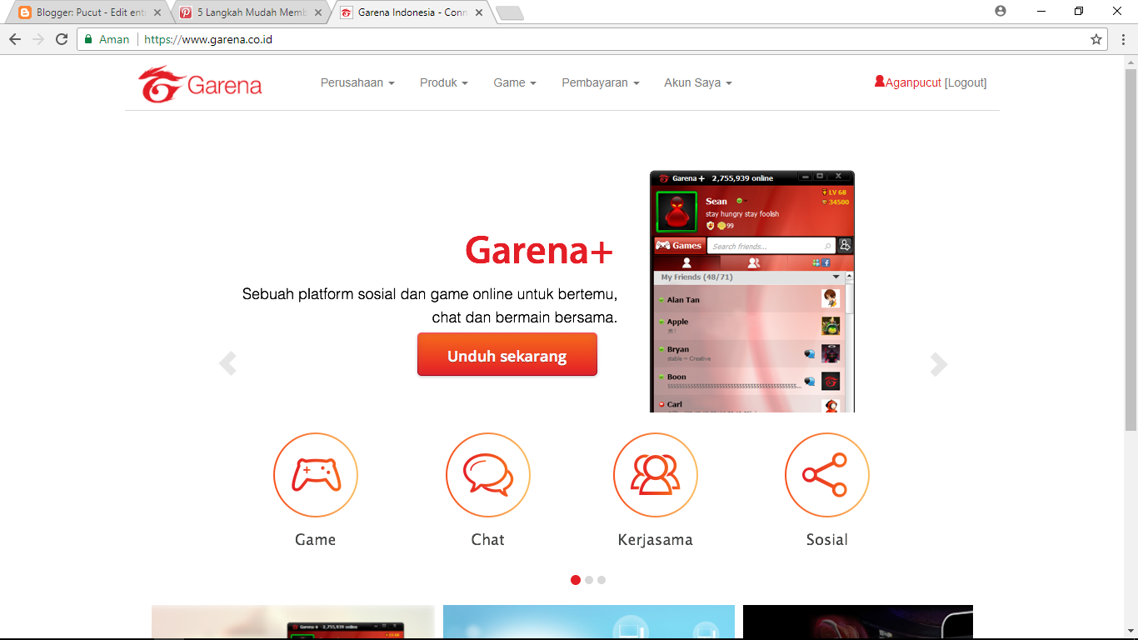Open the Chrome three-dot menu
This screenshot has width=1138, height=640.
(1122, 39)
